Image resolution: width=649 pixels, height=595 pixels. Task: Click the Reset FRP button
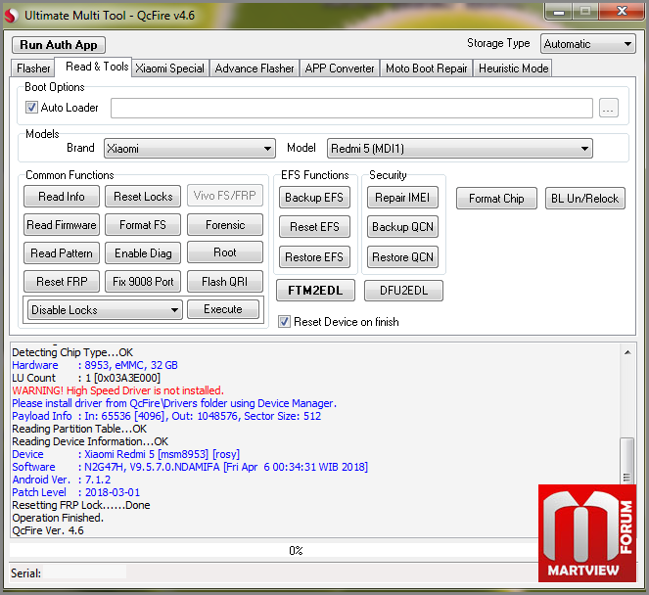point(62,282)
